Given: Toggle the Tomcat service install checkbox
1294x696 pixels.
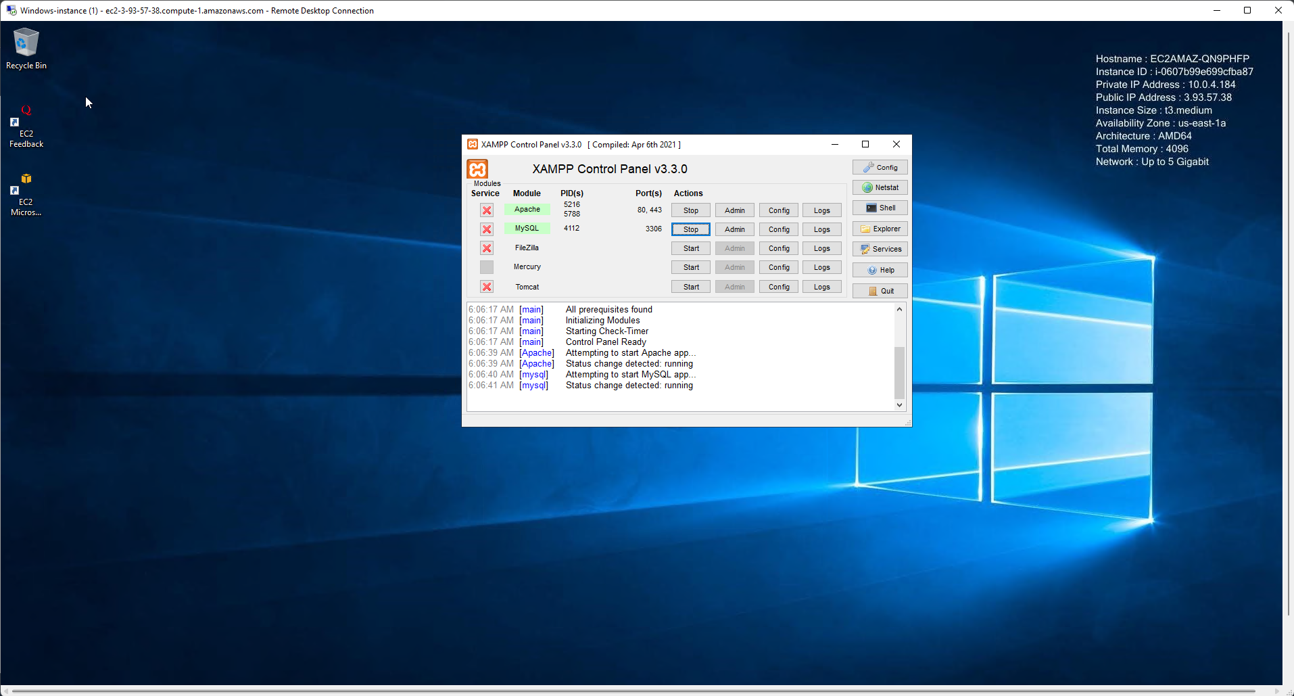Looking at the screenshot, I should click(x=487, y=287).
